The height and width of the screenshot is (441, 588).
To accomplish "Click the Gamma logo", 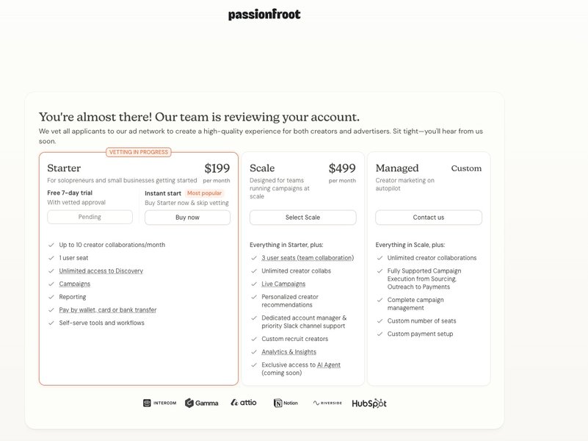I will pos(201,403).
